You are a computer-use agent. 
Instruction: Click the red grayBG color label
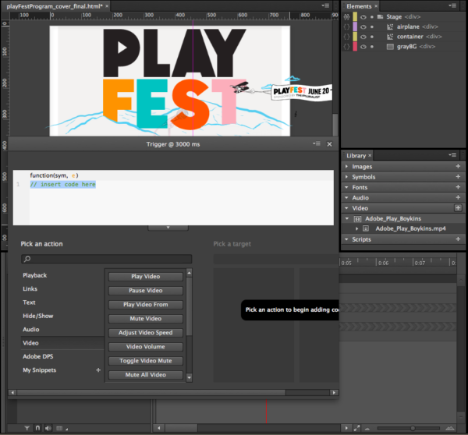coord(355,47)
